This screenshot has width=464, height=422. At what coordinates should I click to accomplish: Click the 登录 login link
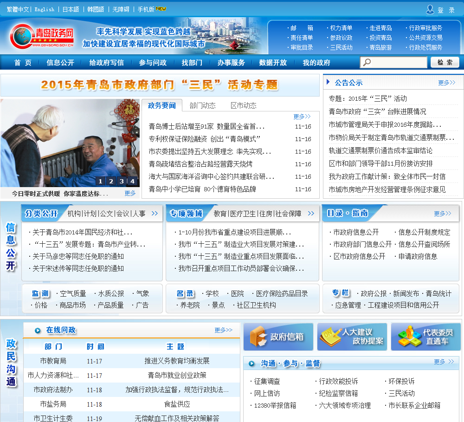(446, 10)
